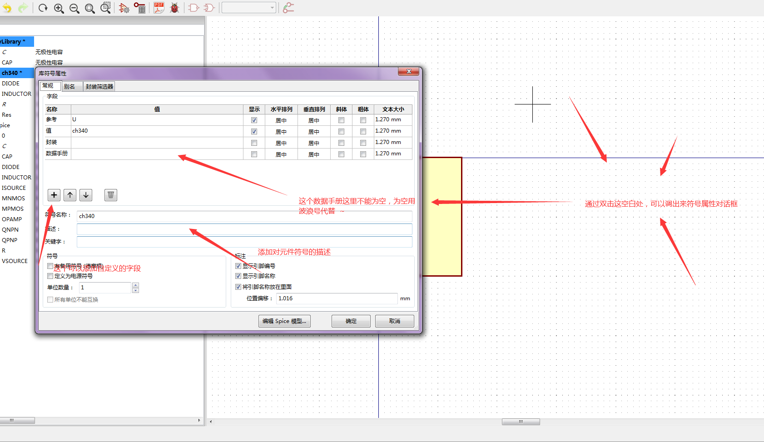Open 水平排列 cell of 数据手册 row
Image resolution: width=764 pixels, height=442 pixels.
[x=281, y=154]
